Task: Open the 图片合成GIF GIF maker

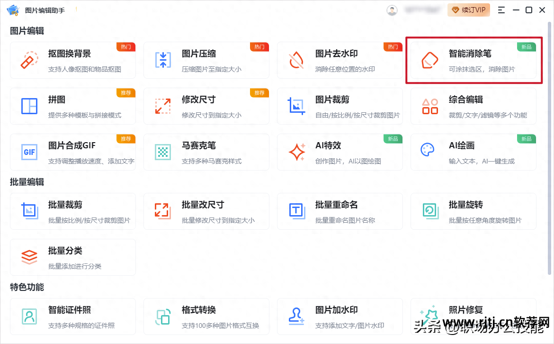Action: tap(73, 152)
